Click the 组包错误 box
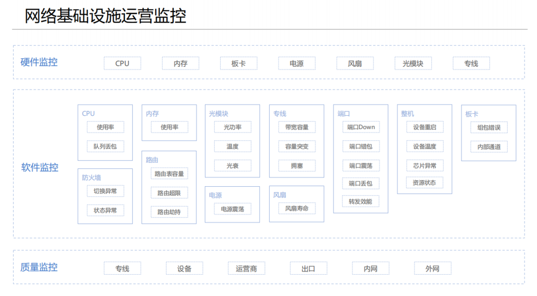 [x=489, y=128]
